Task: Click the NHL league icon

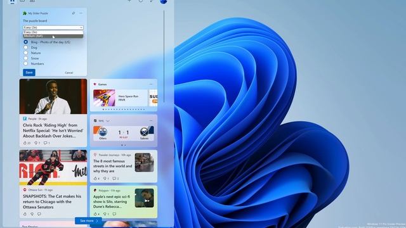Action: (x=95, y=121)
